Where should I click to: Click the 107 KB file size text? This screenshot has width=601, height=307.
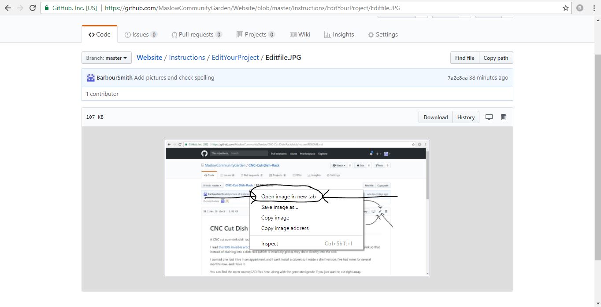(95, 117)
